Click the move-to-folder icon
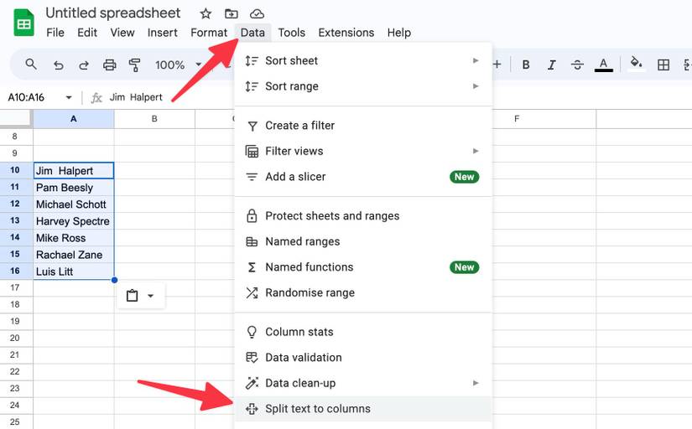This screenshot has width=692, height=429. (232, 13)
